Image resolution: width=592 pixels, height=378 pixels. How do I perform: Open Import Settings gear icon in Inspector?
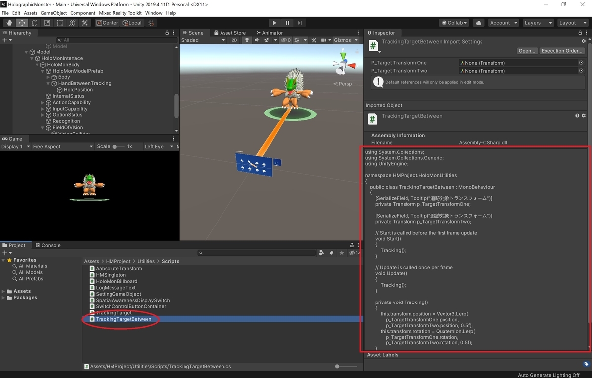point(584,42)
